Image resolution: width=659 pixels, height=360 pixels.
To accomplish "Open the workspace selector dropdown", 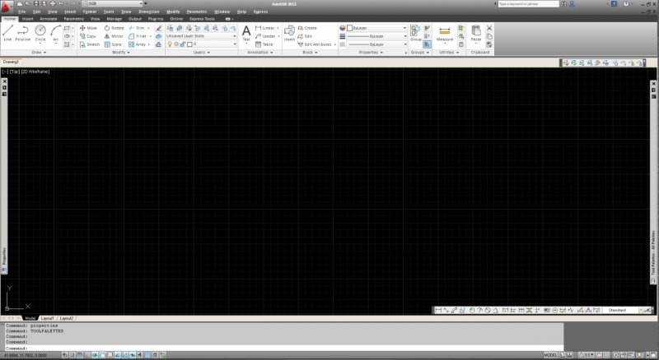I will (113, 3).
